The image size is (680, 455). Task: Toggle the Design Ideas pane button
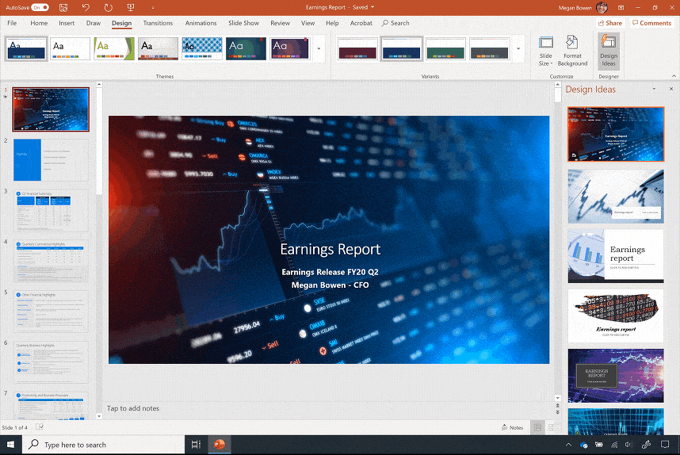click(609, 52)
